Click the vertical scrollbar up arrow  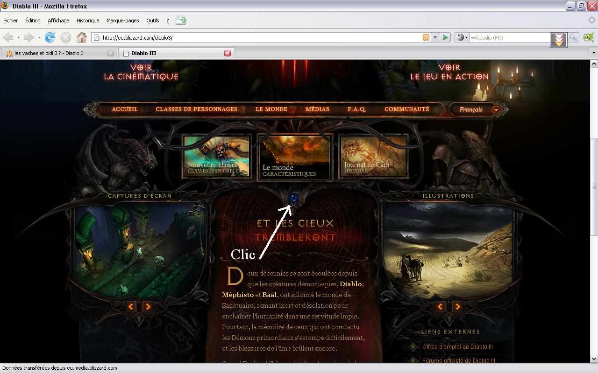[x=594, y=64]
